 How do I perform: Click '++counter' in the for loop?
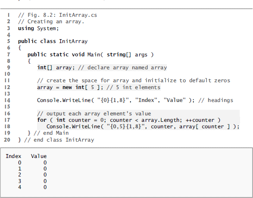200,120
